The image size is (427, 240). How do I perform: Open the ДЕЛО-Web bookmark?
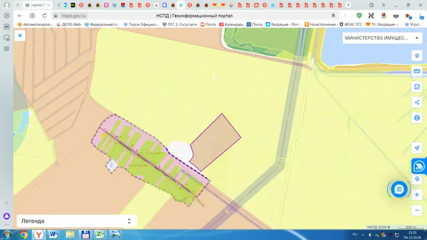click(69, 25)
